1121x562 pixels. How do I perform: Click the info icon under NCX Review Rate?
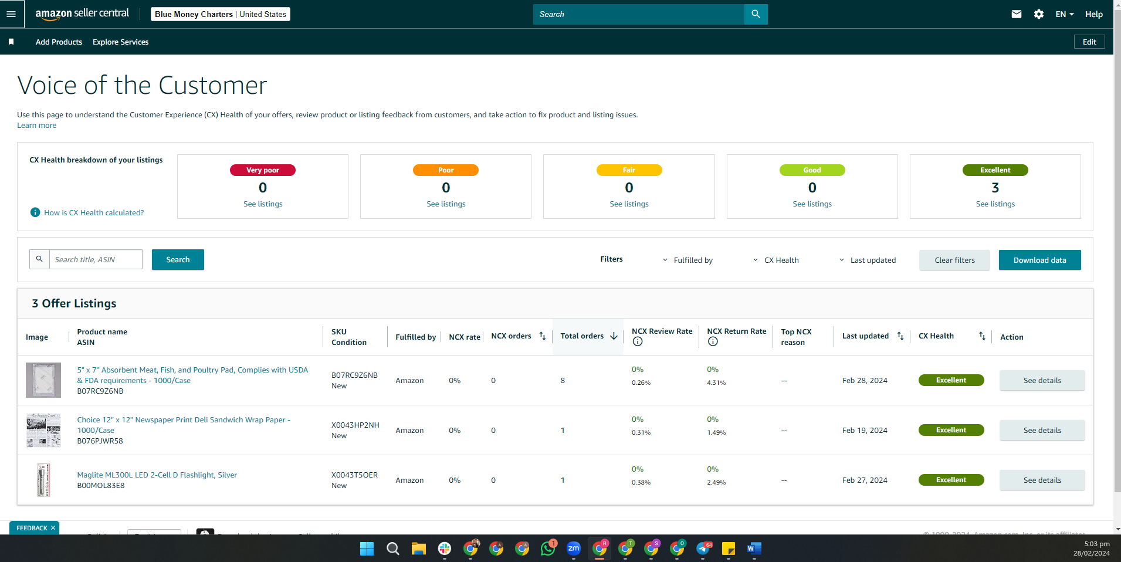coord(638,341)
